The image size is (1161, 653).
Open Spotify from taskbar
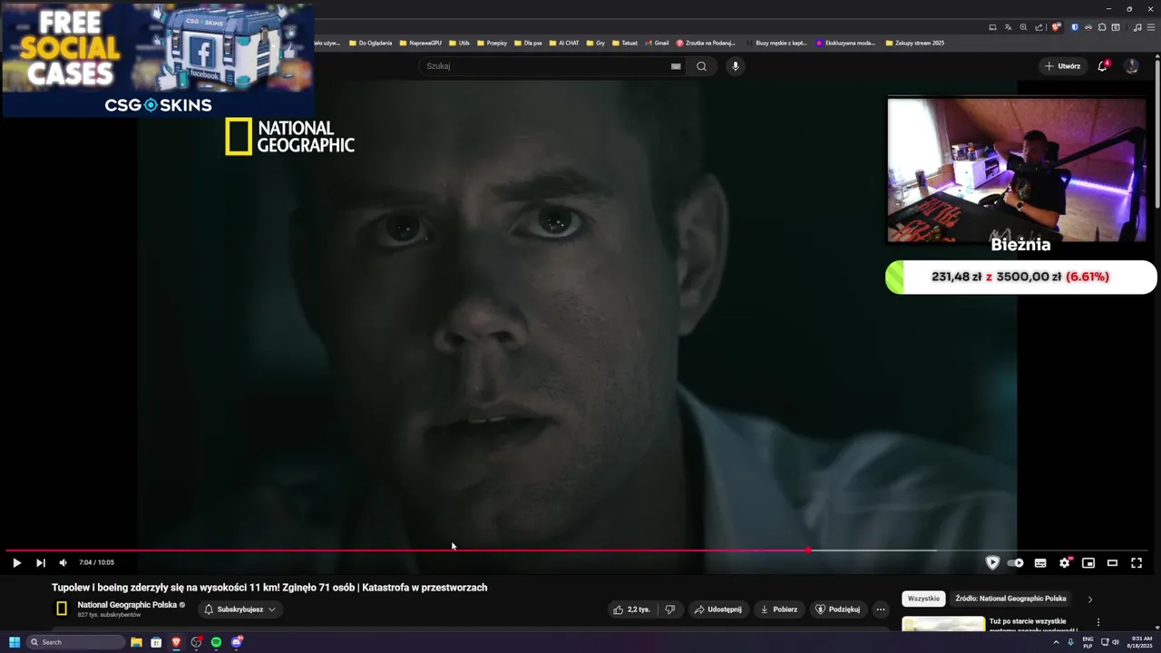tap(216, 642)
